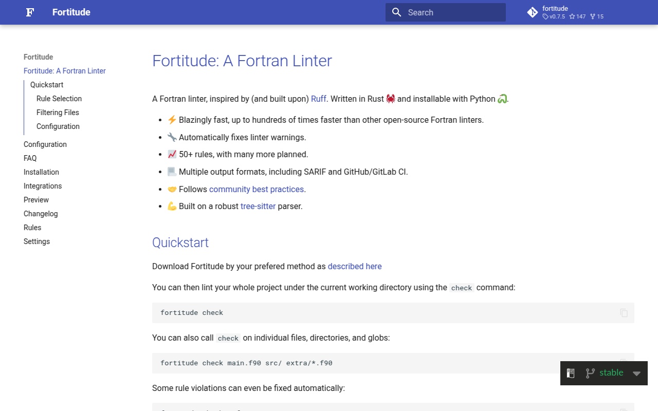Viewport: 658px width, 411px height.
Task: Open the Installation page
Action: tap(41, 172)
